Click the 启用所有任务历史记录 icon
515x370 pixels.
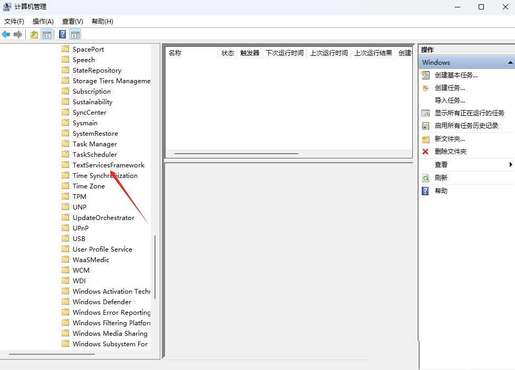(425, 126)
